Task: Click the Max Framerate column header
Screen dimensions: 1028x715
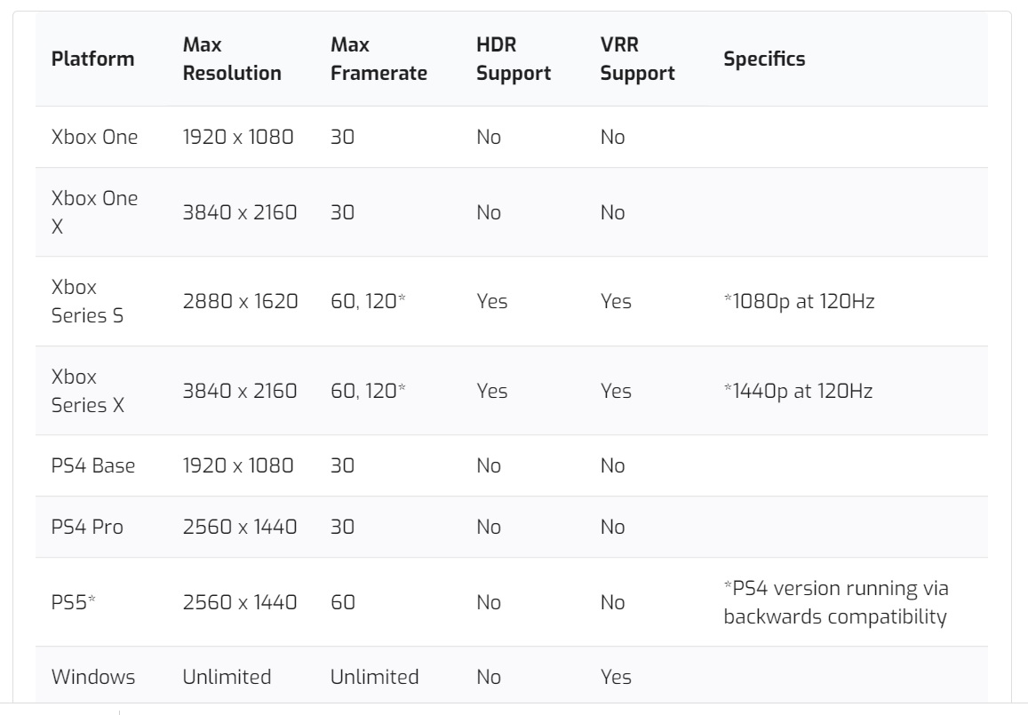Action: coord(379,59)
